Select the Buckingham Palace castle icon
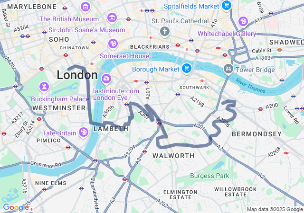The width and height of the screenshot is (304, 213). point(44,87)
